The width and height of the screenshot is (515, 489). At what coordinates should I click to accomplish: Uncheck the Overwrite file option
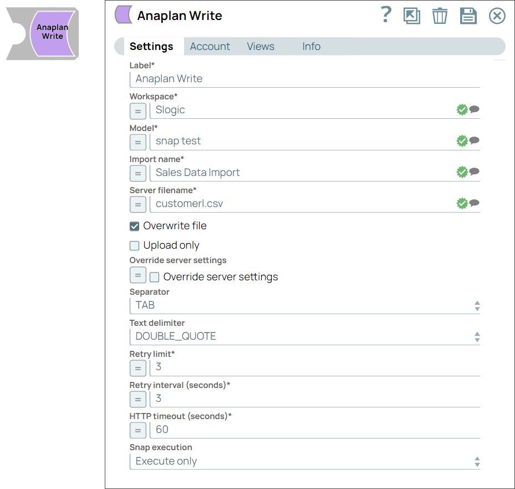[x=134, y=226]
